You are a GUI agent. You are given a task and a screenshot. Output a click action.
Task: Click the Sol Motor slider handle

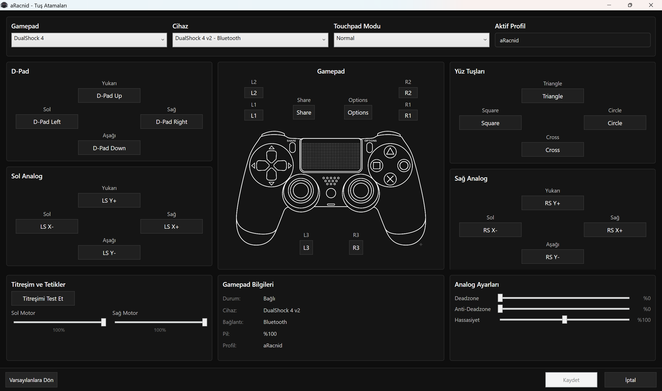103,322
